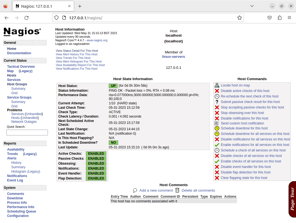Click the green check to enable all service notifications
Image resolution: width=296 pixels, height=223 pixels.
point(217,145)
